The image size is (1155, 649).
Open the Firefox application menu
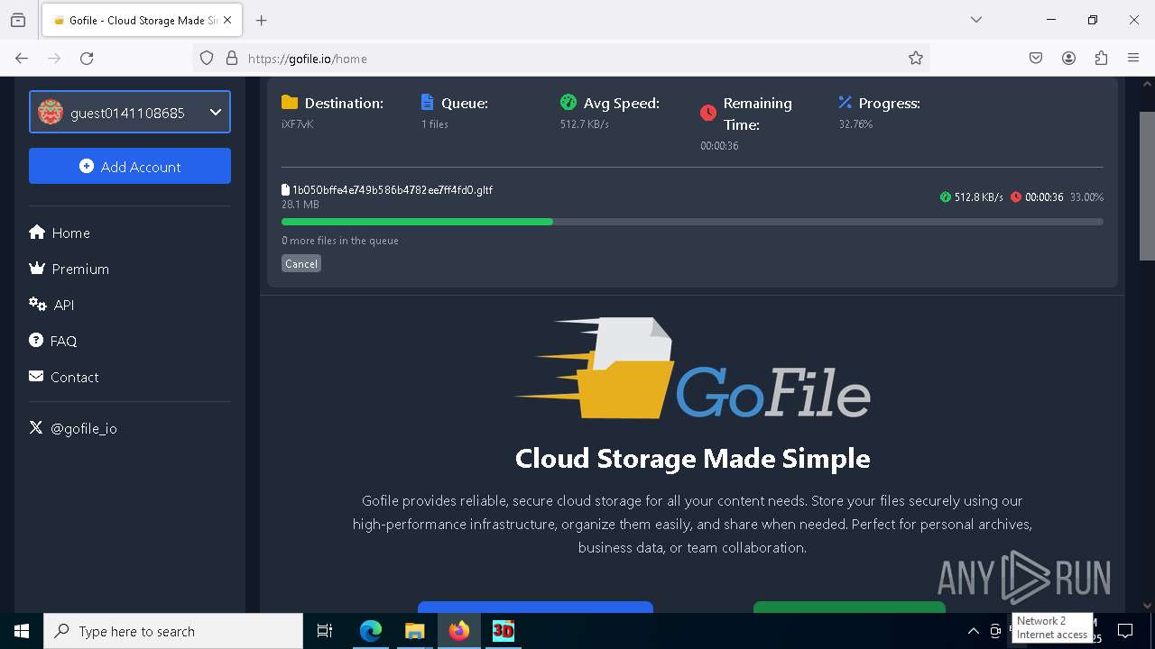tap(1133, 58)
